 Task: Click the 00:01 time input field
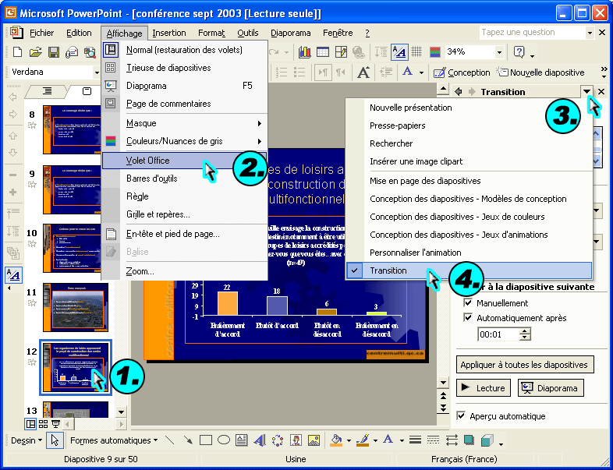coord(499,334)
